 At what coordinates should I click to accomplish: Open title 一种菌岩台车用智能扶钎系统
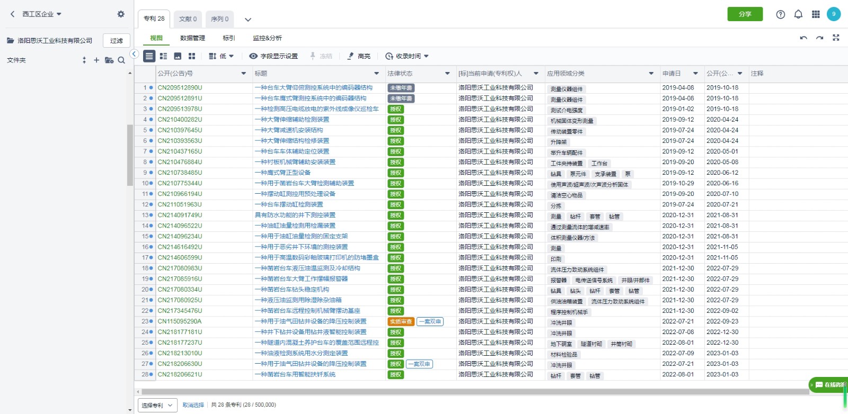[295, 375]
